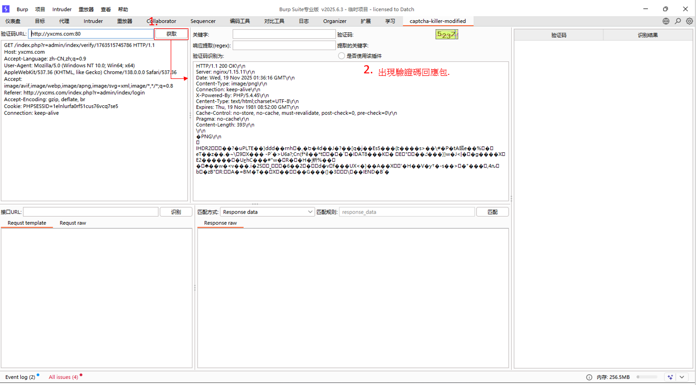Switch to the 日志 tab

pyautogui.click(x=303, y=21)
